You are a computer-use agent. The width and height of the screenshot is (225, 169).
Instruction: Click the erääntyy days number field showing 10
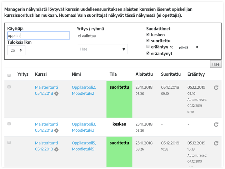(x=172, y=47)
